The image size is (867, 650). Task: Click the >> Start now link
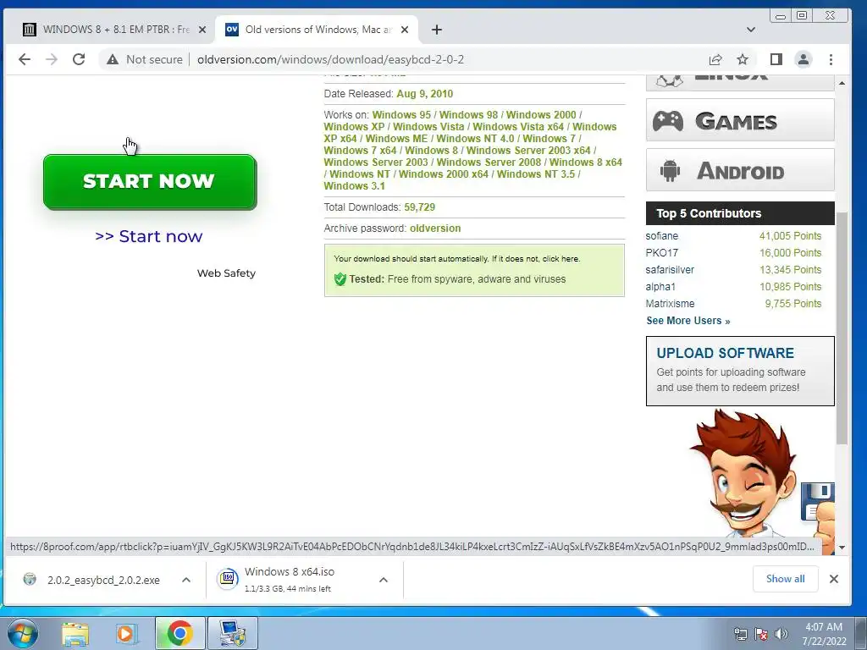click(x=149, y=236)
